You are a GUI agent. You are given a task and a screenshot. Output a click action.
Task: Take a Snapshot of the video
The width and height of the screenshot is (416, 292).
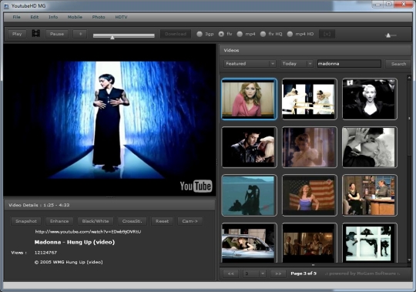[x=26, y=221]
